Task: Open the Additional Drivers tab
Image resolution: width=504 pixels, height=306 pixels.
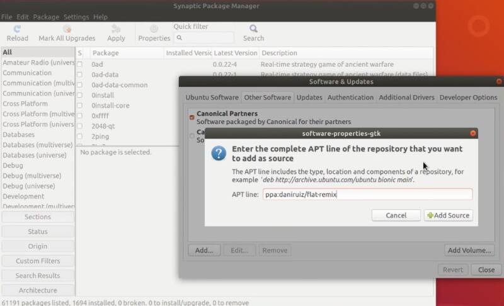Action: tap(406, 98)
